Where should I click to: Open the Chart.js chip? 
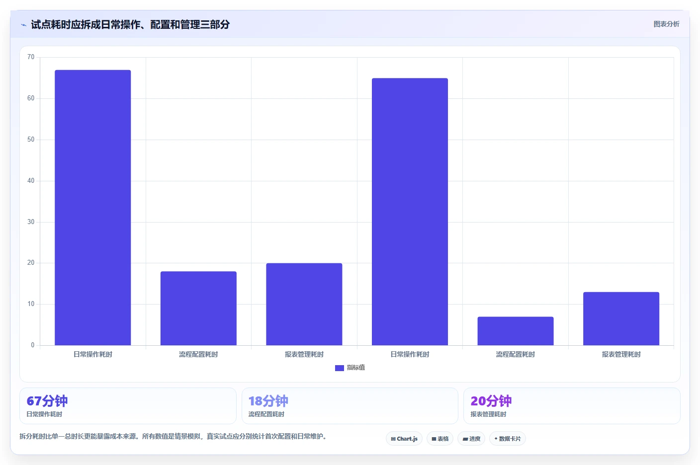pyautogui.click(x=404, y=439)
